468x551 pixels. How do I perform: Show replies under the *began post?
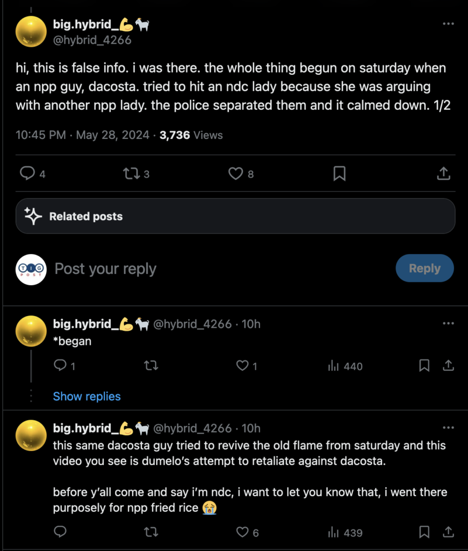[x=87, y=397]
